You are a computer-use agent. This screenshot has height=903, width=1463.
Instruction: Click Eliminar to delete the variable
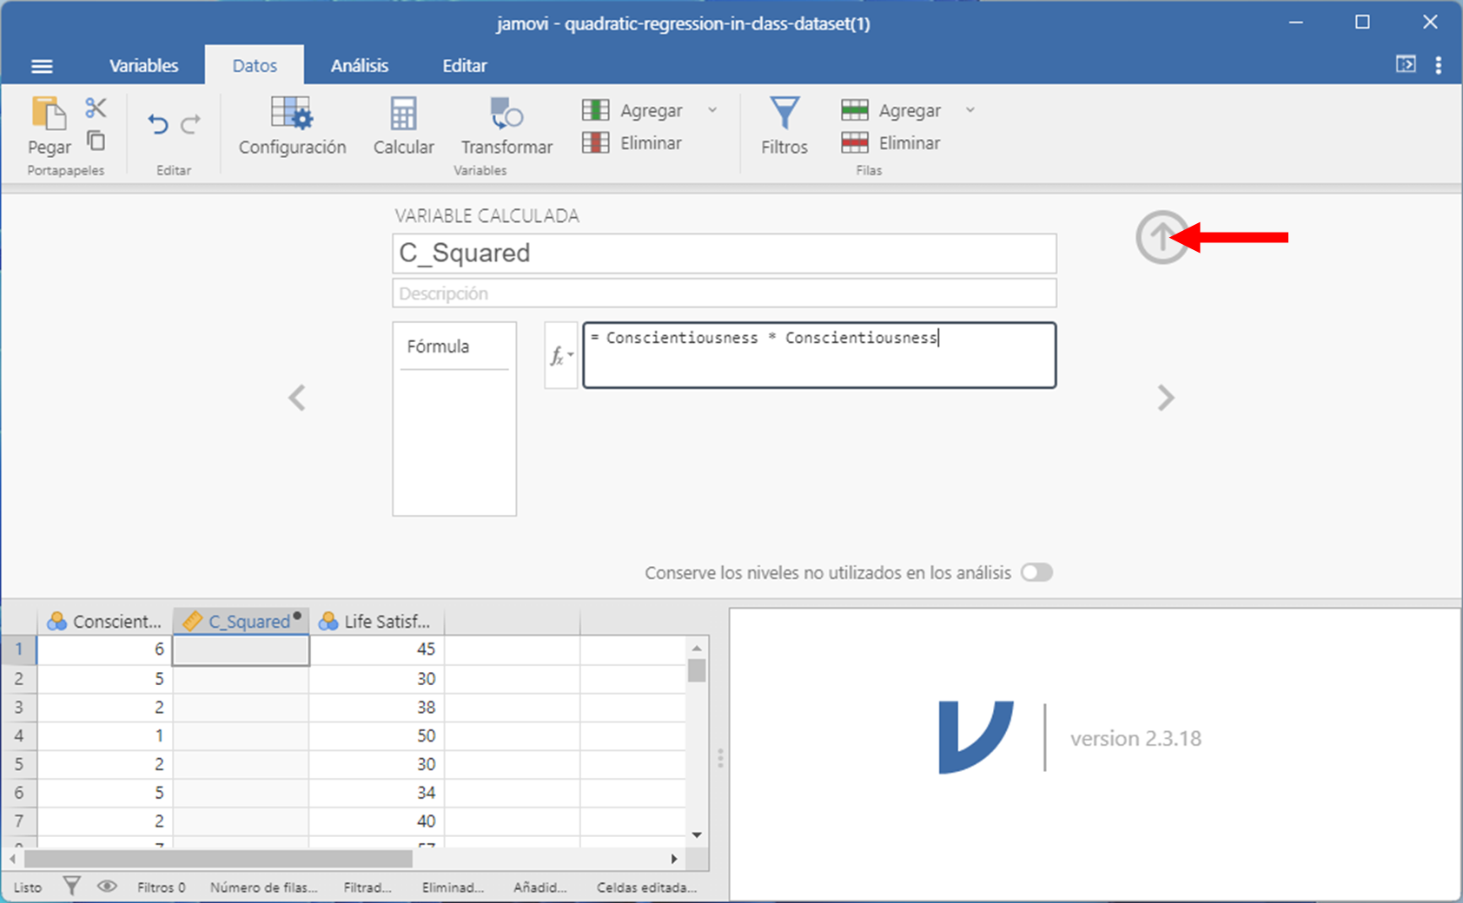tap(632, 143)
